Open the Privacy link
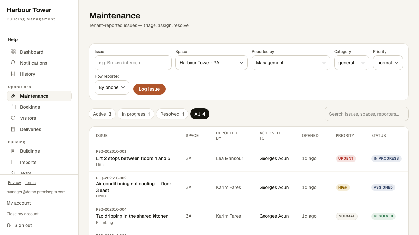 (x=14, y=183)
